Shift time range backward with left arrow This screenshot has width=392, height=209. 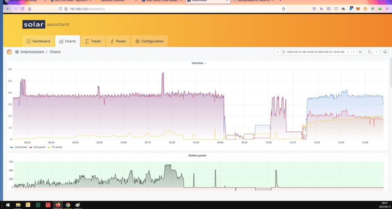point(277,52)
